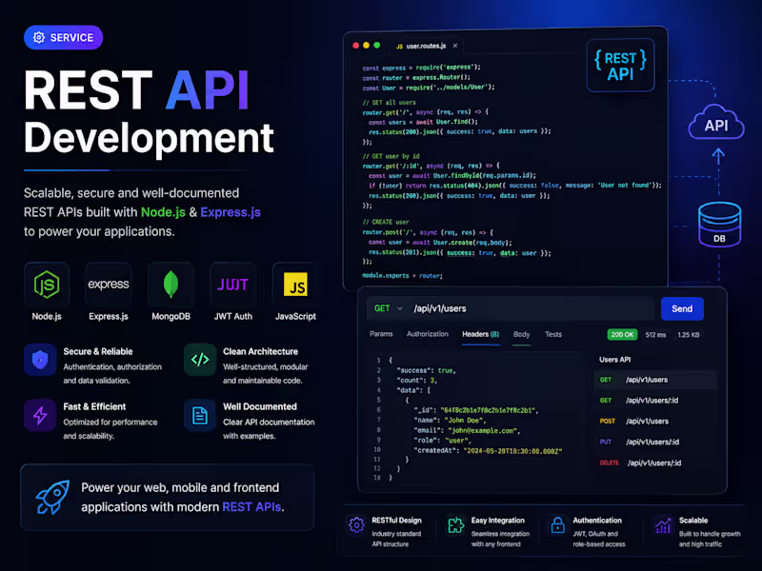Screen dimensions: 762x571
Task: Select the user.routes.js file tab
Action: [x=427, y=46]
